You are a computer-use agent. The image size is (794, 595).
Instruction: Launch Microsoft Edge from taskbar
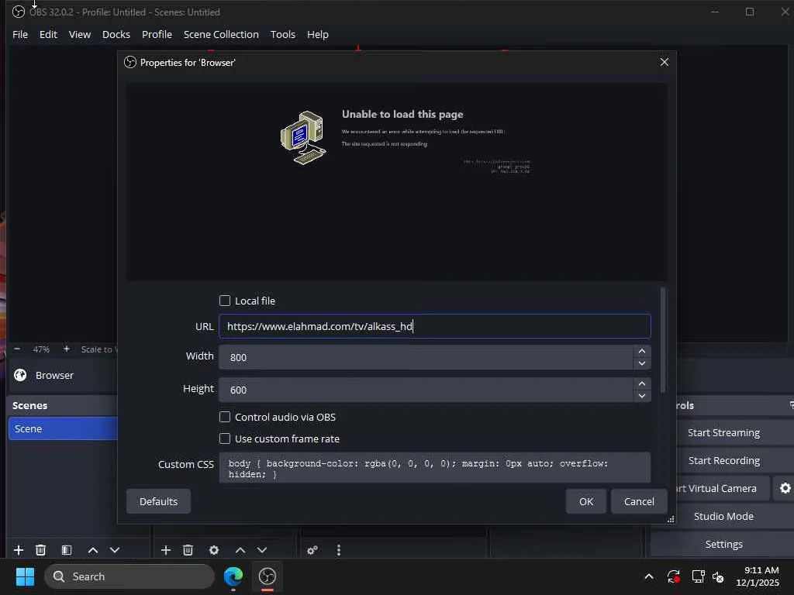click(x=233, y=576)
